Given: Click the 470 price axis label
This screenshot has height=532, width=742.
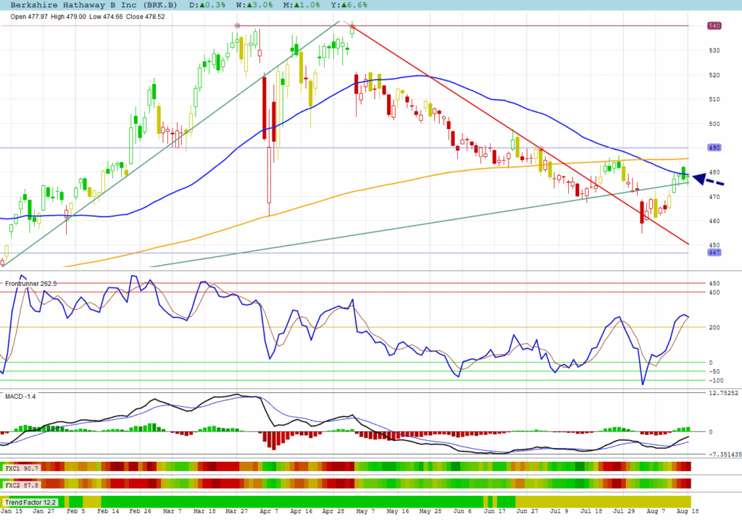Looking at the screenshot, I should (714, 197).
